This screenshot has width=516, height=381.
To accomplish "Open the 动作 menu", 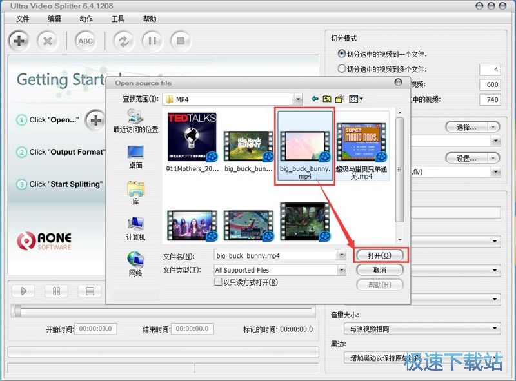I will coord(86,19).
